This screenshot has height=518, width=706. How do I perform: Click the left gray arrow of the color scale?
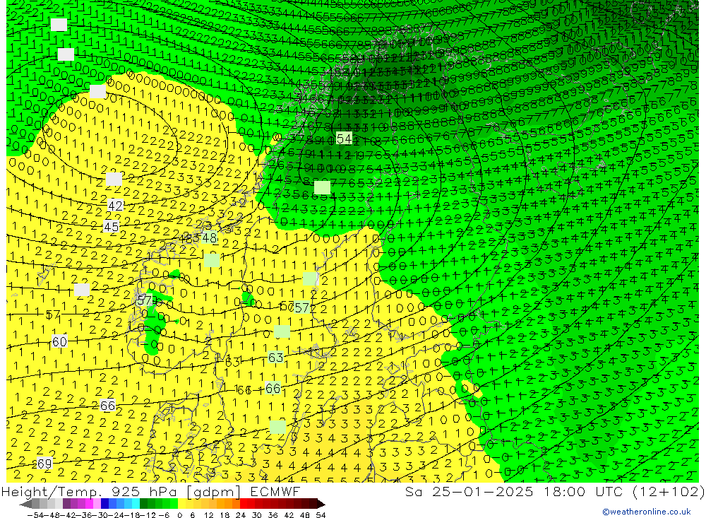(x=25, y=505)
